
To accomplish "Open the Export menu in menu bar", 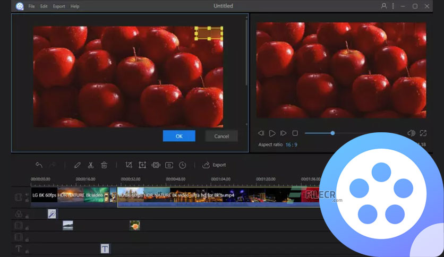I will coord(59,6).
